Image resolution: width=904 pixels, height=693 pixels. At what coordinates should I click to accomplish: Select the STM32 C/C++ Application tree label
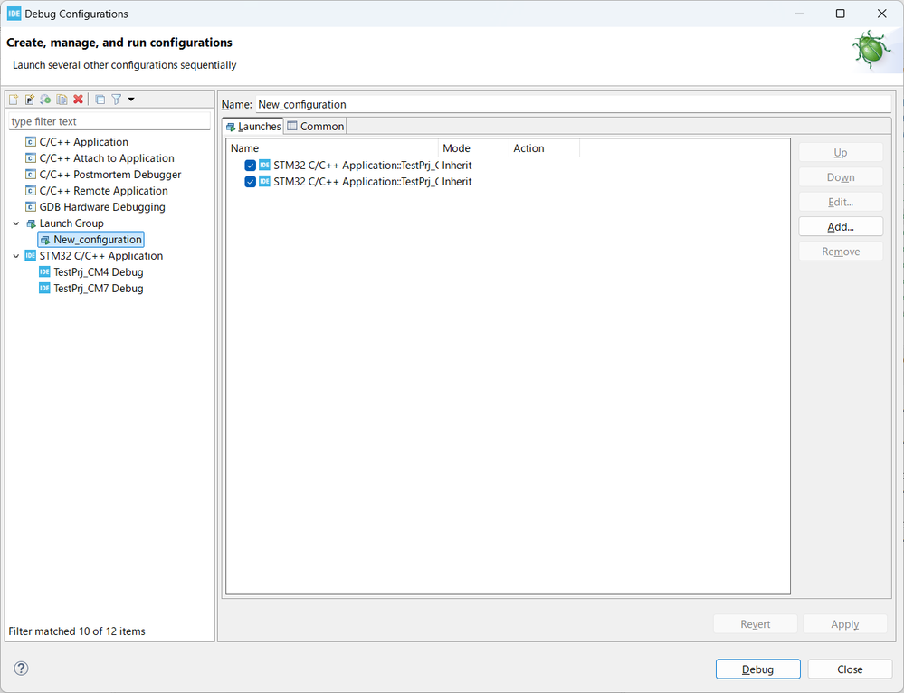click(100, 255)
